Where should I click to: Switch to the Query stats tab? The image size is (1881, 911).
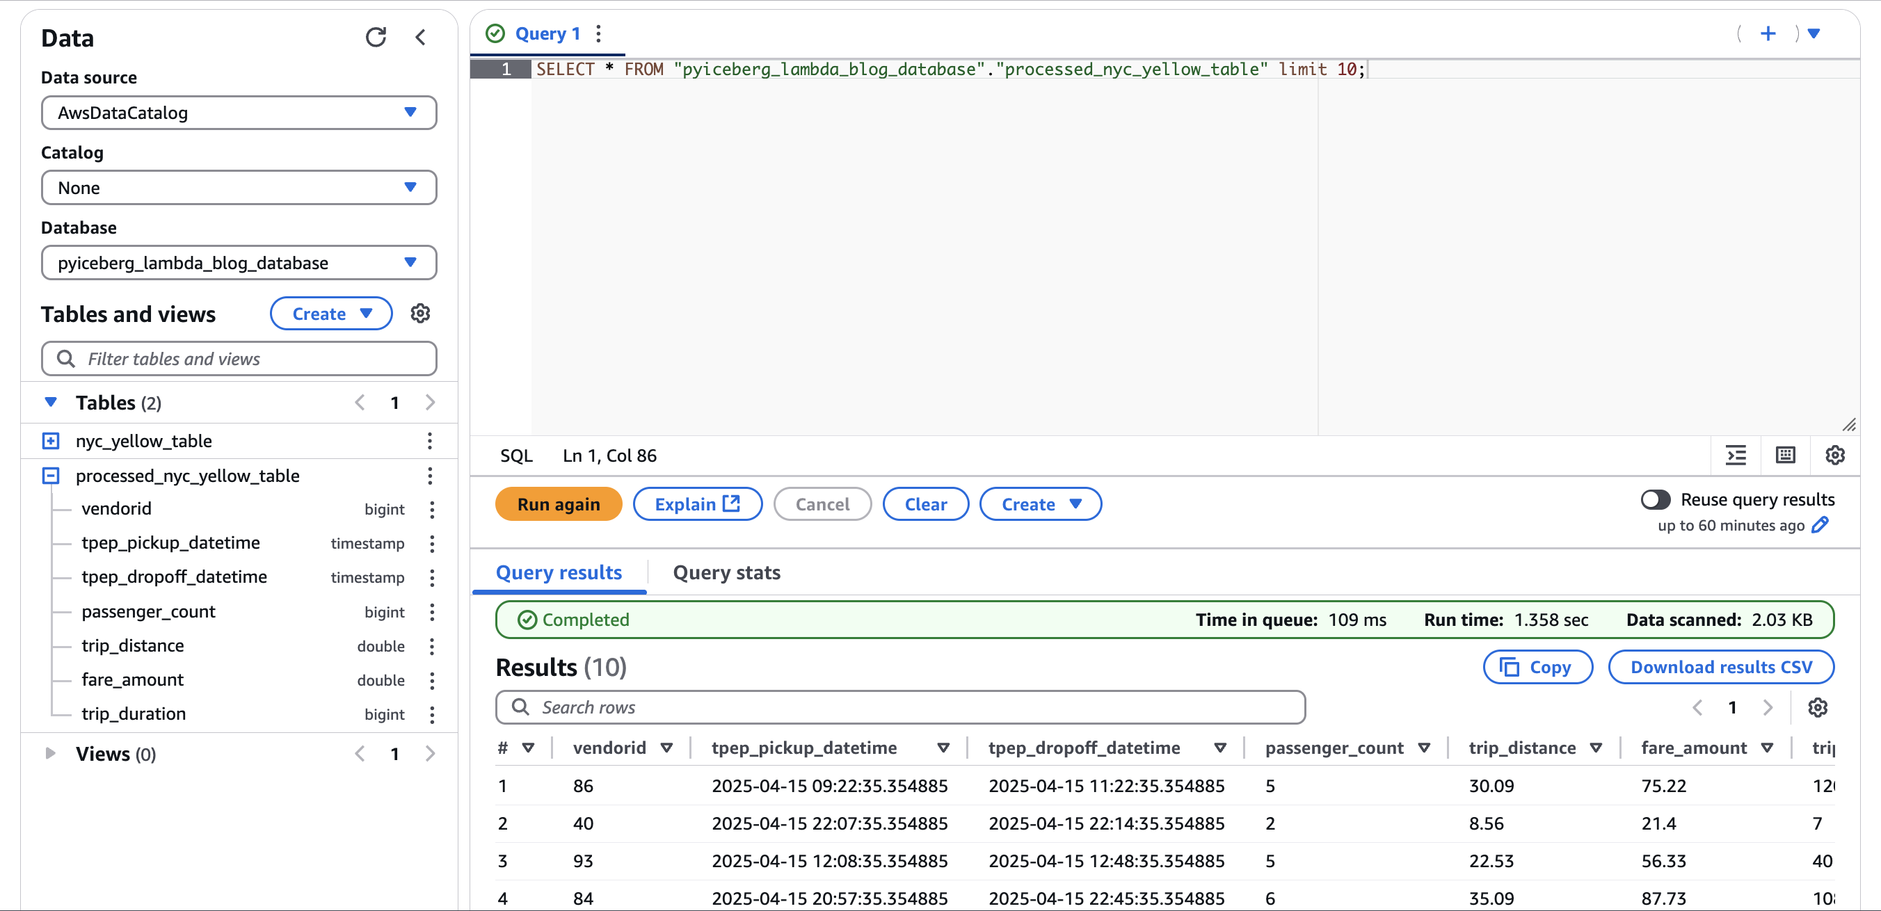point(726,572)
